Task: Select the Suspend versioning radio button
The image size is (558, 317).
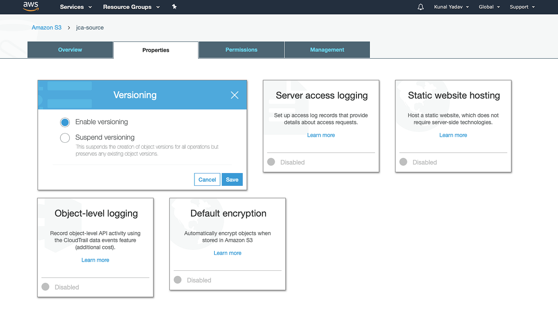Action: [x=65, y=138]
